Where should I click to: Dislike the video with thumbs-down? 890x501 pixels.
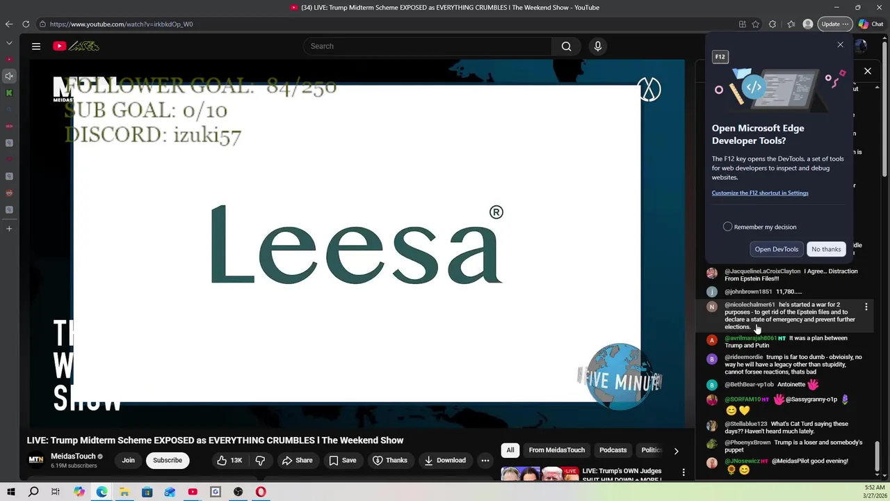pyautogui.click(x=260, y=460)
